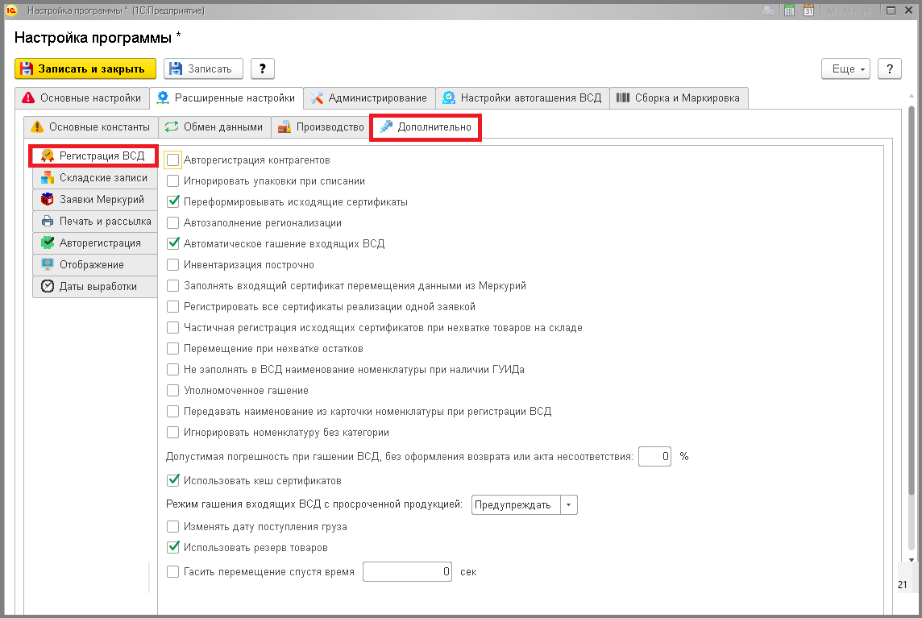This screenshot has height=618, width=922.
Task: Click the boxes icon next to Складские записи
Action: [48, 177]
